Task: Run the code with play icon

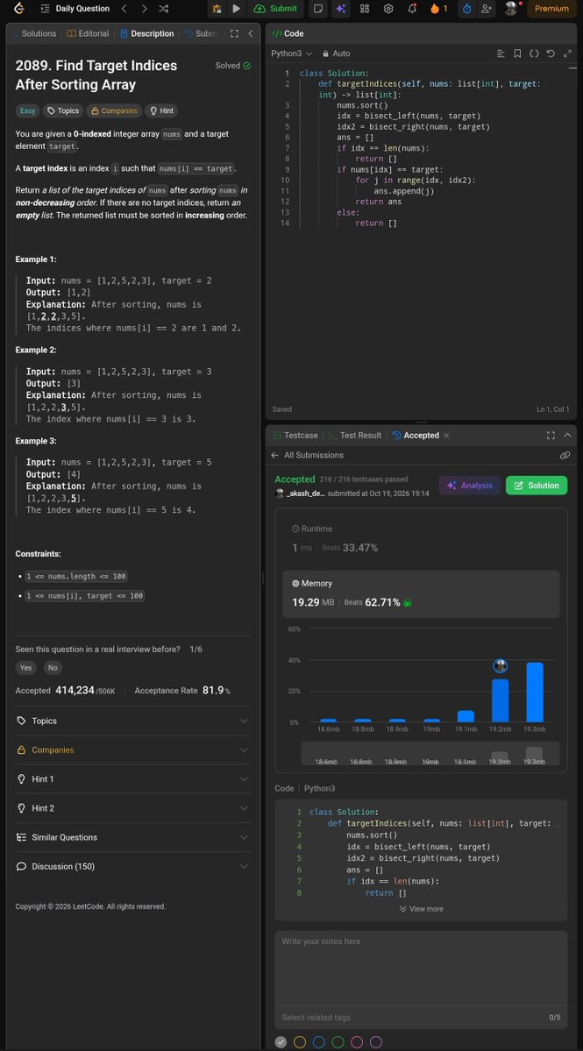Action: 236,9
